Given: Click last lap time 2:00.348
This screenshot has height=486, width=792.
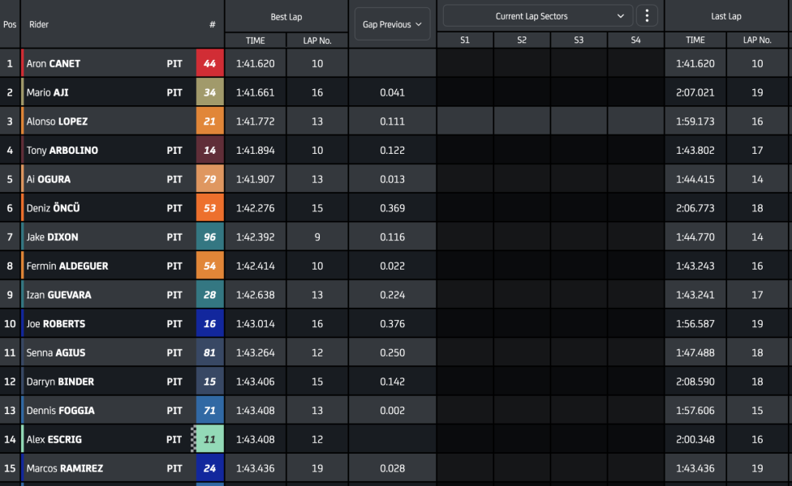Looking at the screenshot, I should coord(695,439).
